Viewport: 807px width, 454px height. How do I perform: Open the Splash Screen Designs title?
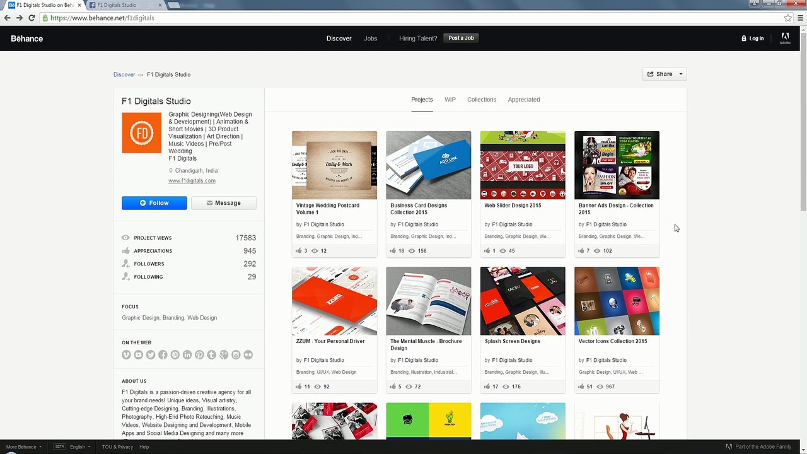coord(513,341)
